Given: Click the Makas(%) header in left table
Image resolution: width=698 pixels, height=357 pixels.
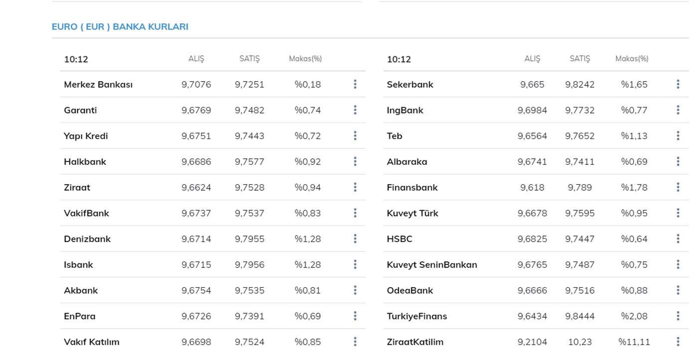Looking at the screenshot, I should 305,59.
